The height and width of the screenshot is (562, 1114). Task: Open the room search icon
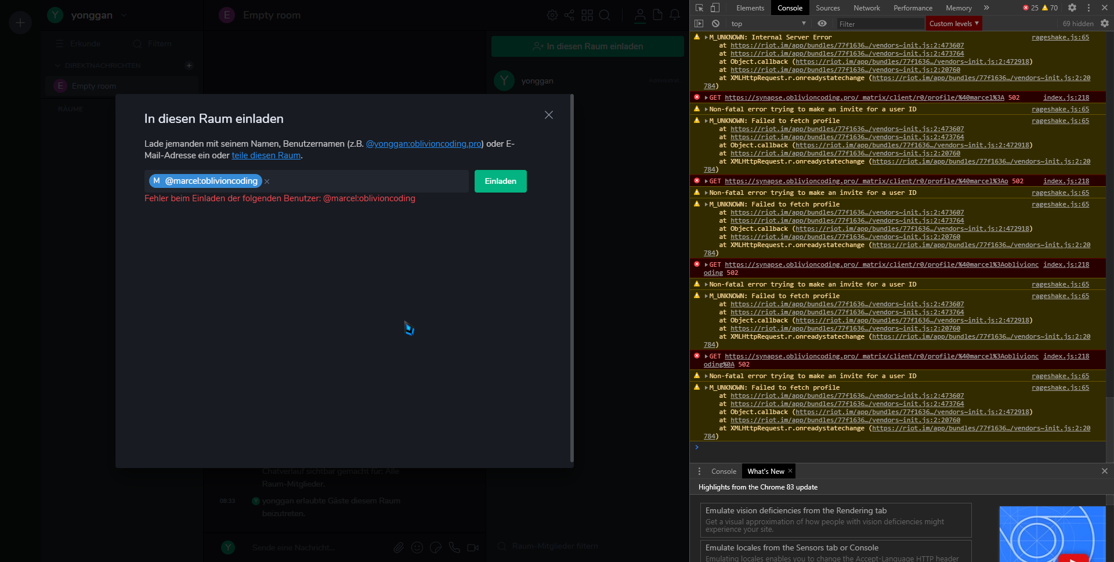pyautogui.click(x=605, y=15)
